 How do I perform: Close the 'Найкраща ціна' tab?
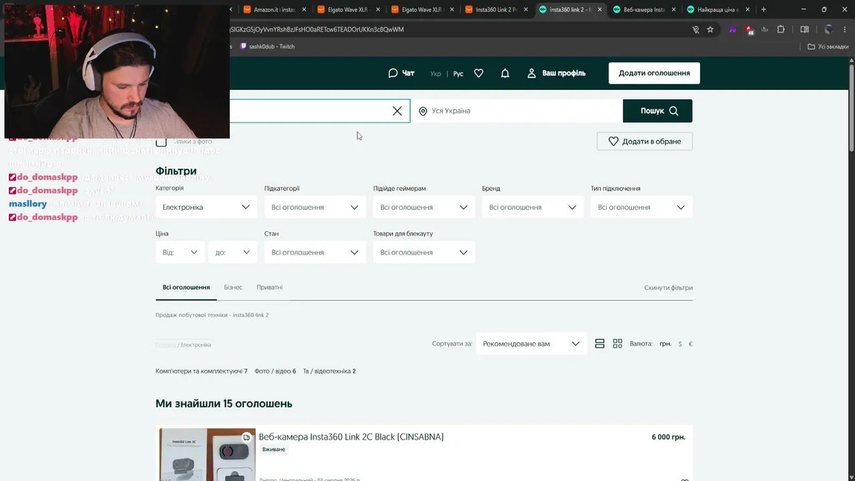click(x=747, y=9)
